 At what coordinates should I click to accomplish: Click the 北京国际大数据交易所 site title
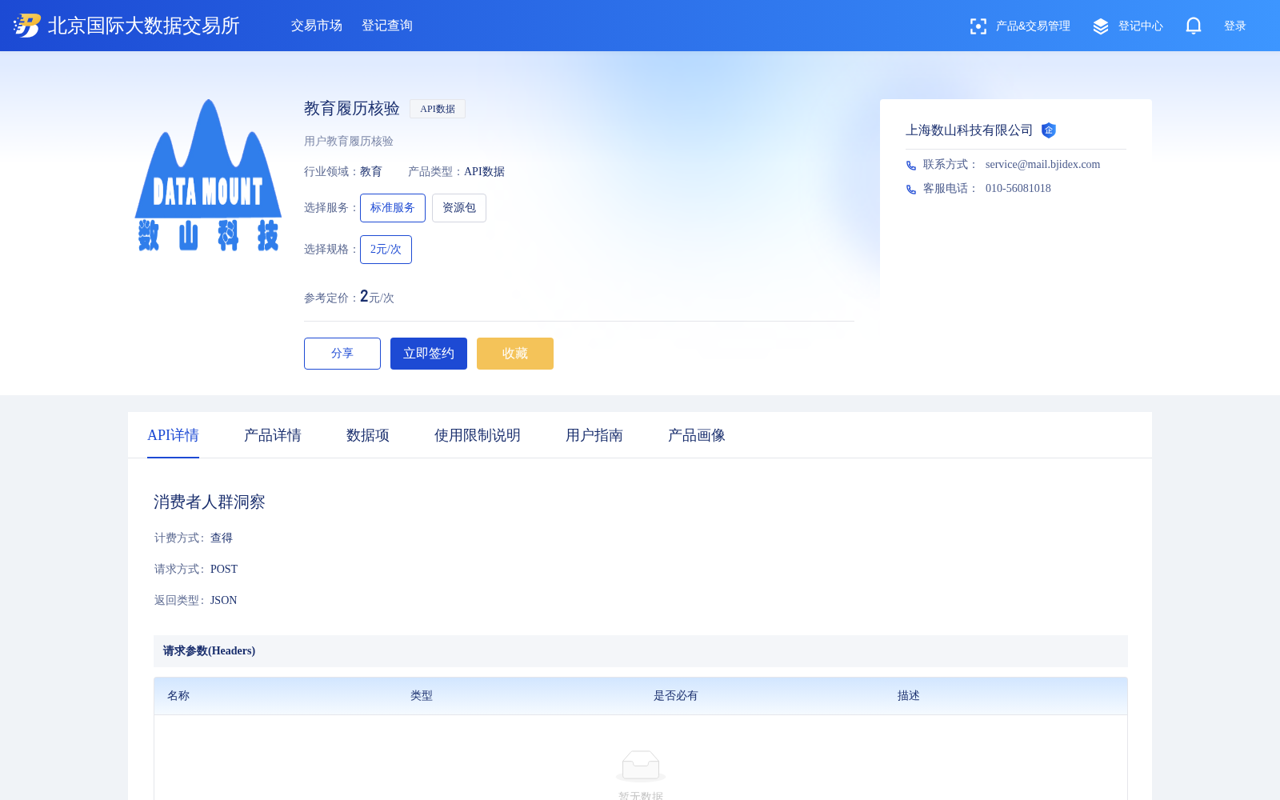[144, 26]
